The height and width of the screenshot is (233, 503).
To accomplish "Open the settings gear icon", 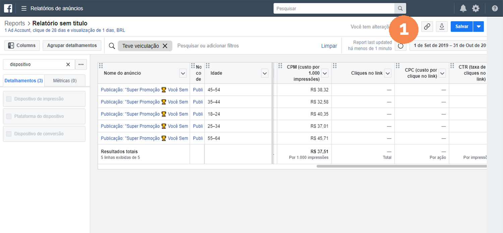I will pos(476,8).
